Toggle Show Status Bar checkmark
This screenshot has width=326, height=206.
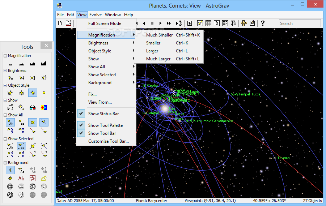point(81,113)
